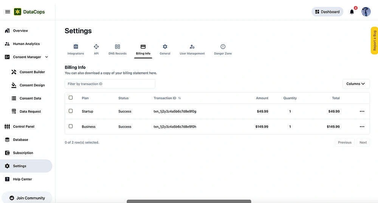Click the Consent Manager checklist icon
Screen dimensions: 378x203
tap(7, 57)
